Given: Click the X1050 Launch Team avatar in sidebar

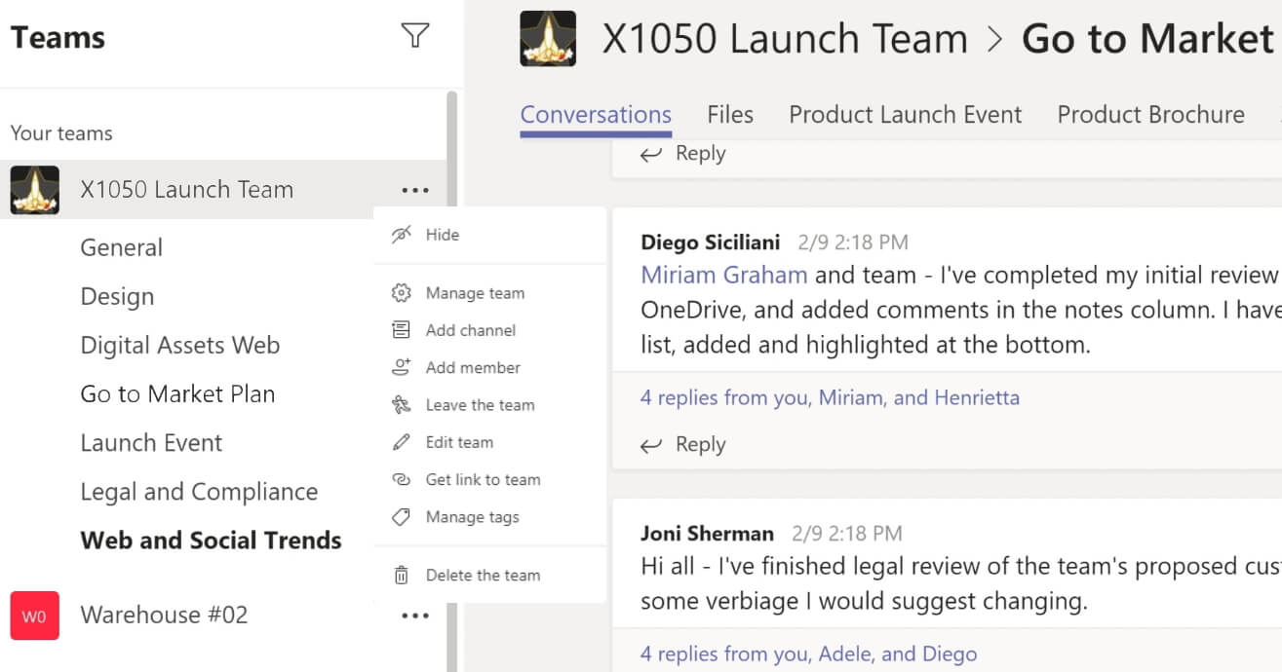Looking at the screenshot, I should (34, 190).
